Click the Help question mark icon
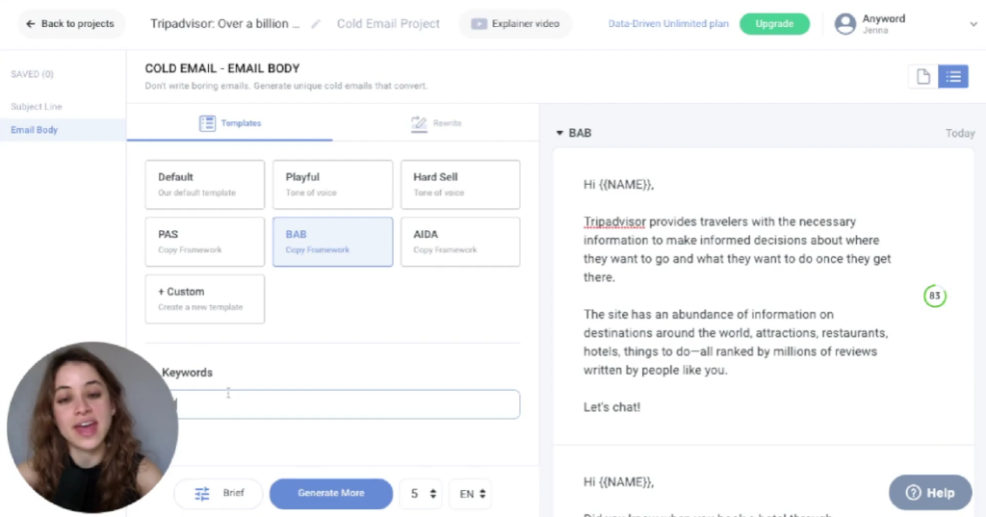This screenshot has height=517, width=986. pyautogui.click(x=914, y=493)
